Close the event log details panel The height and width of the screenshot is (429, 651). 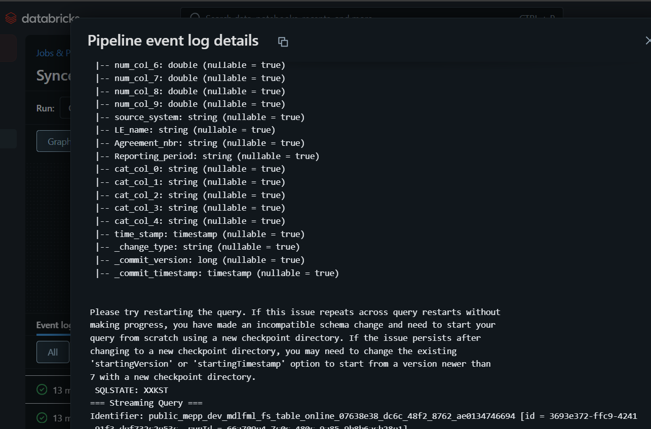pyautogui.click(x=647, y=41)
